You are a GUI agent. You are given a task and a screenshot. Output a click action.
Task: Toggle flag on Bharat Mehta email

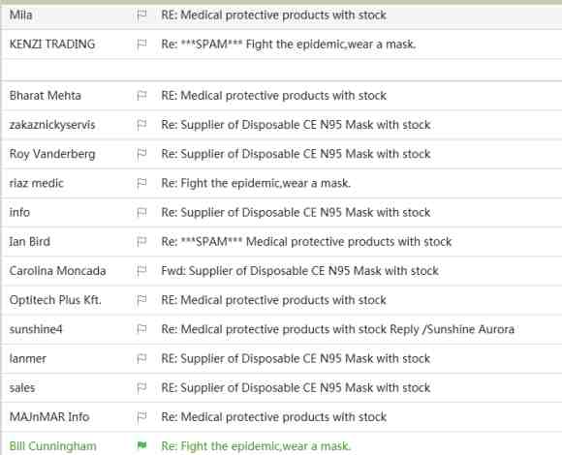coord(141,96)
